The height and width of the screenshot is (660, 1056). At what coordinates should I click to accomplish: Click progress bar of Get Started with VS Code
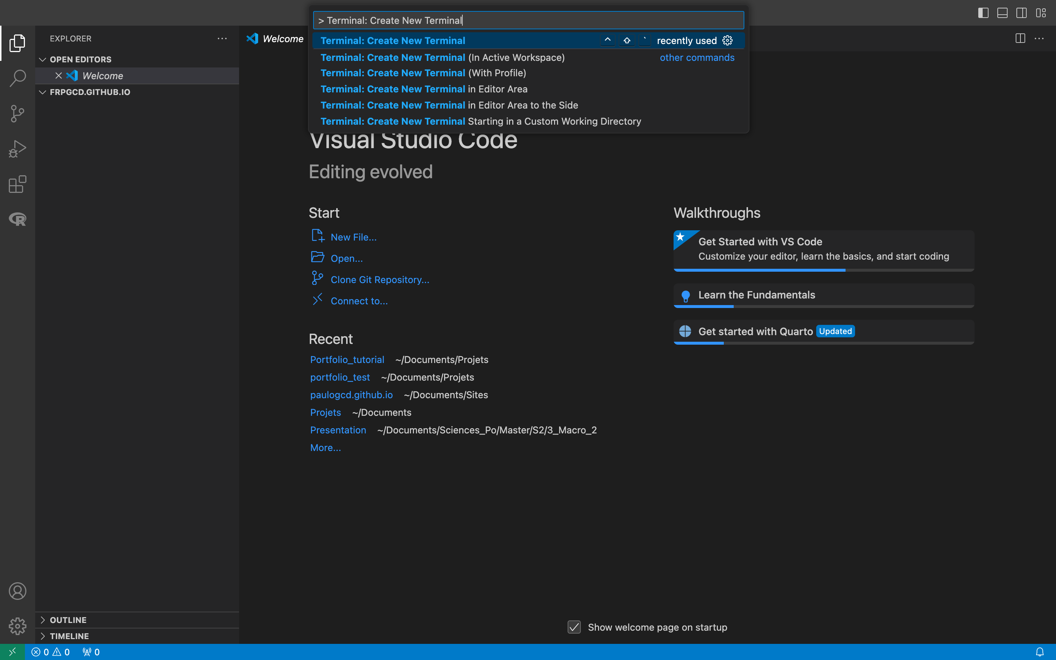coord(824,270)
